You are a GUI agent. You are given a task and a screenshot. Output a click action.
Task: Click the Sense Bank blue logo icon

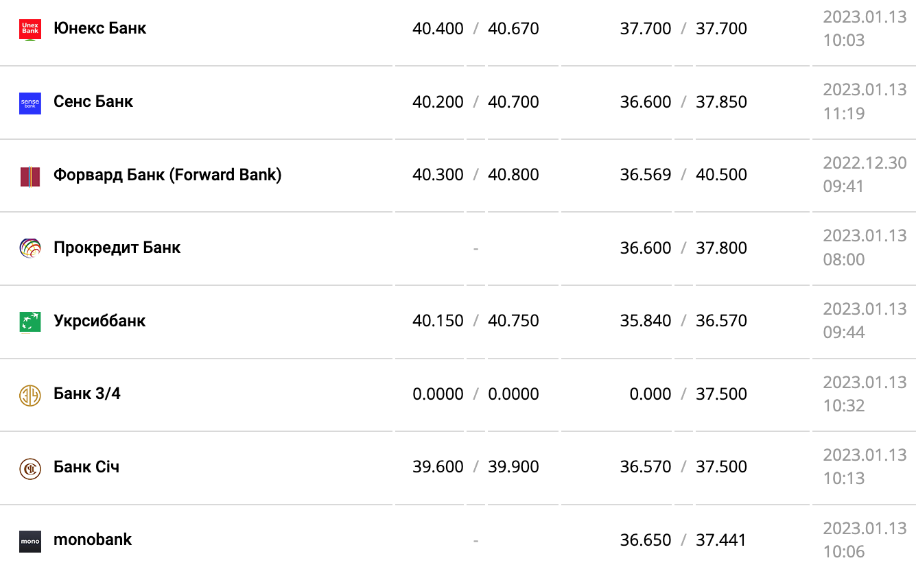click(30, 103)
